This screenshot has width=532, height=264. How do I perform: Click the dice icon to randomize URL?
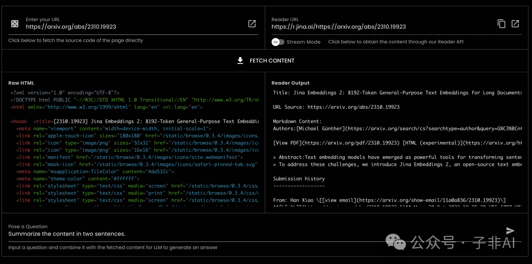(x=15, y=24)
